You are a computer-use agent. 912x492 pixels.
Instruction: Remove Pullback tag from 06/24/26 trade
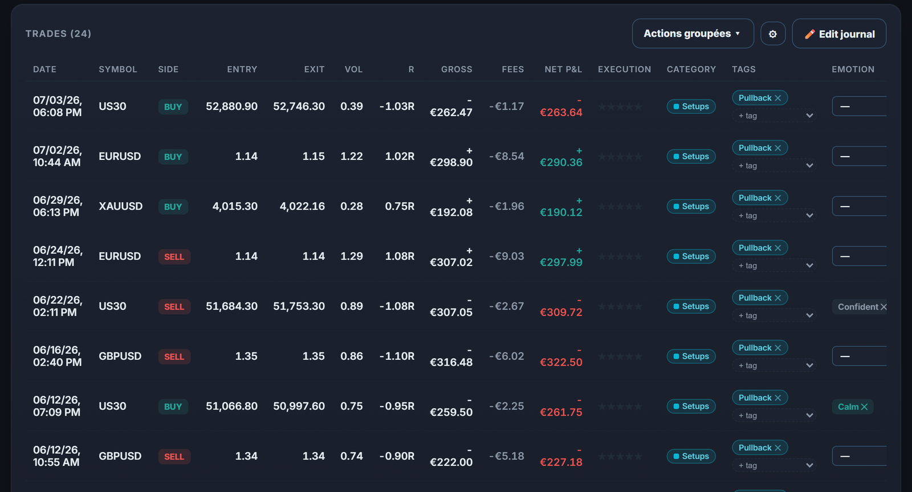click(777, 248)
